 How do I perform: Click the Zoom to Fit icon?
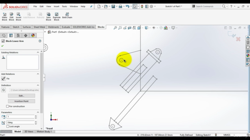point(115,28)
